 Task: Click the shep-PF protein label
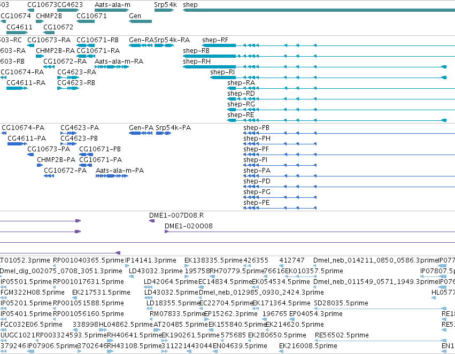[256, 149]
